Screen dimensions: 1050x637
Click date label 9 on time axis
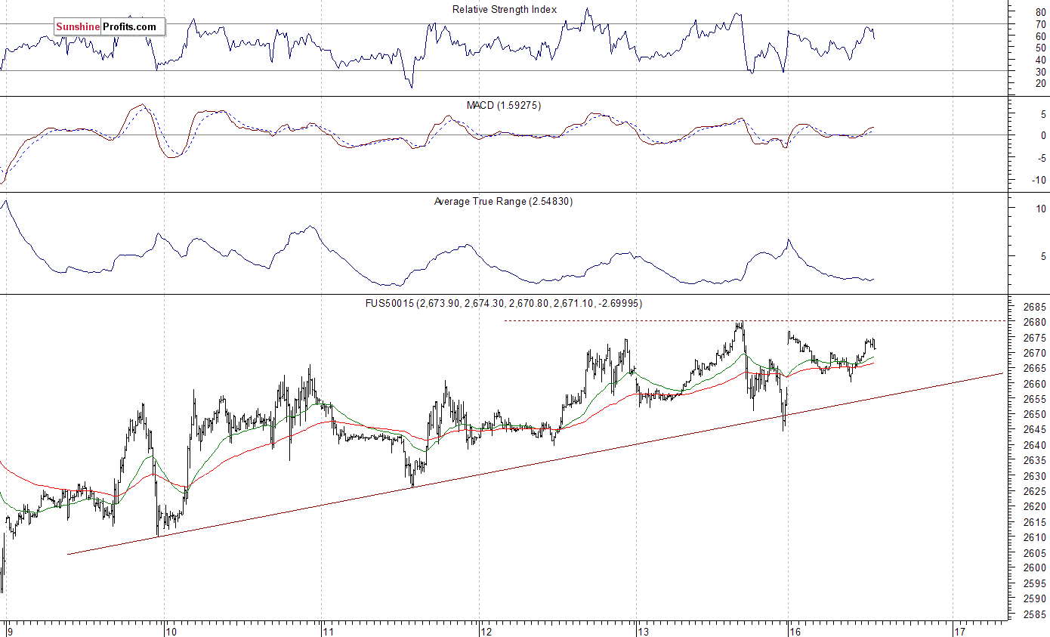9,630
